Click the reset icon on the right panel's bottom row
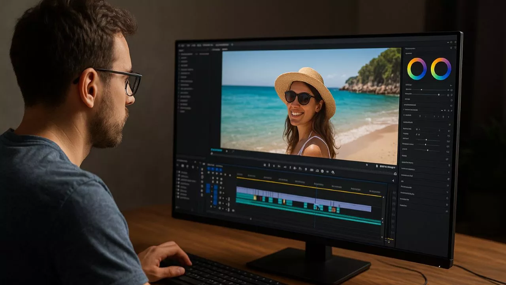 [x=447, y=211]
